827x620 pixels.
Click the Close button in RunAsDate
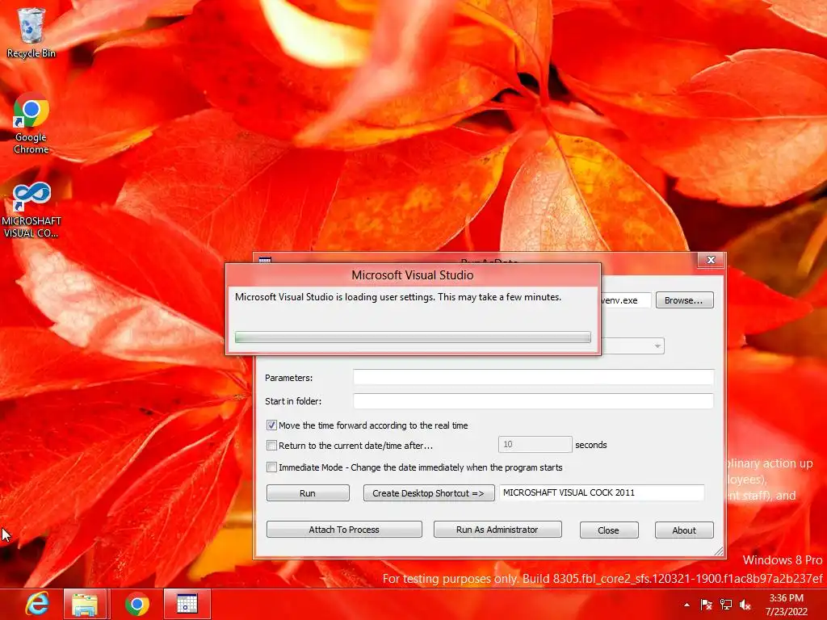point(609,530)
